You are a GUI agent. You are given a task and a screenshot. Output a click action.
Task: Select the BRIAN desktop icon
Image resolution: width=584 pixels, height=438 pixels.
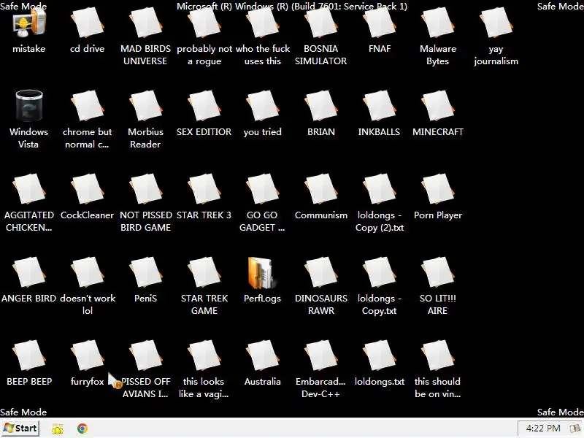click(321, 107)
